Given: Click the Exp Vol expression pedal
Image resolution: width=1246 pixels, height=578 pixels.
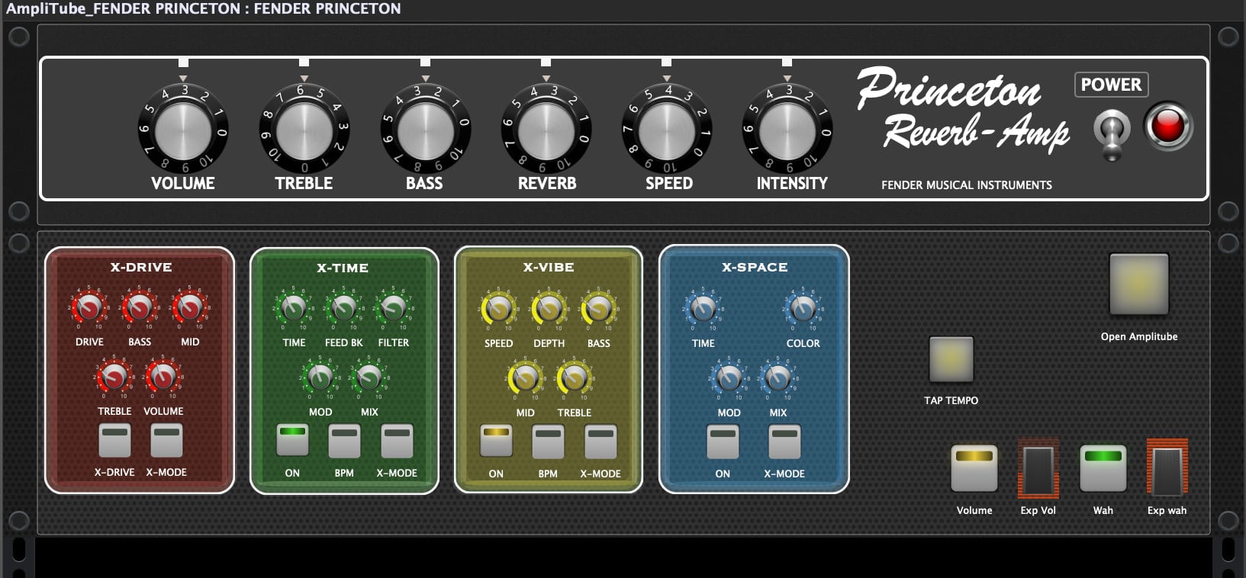Looking at the screenshot, I should 1038,469.
